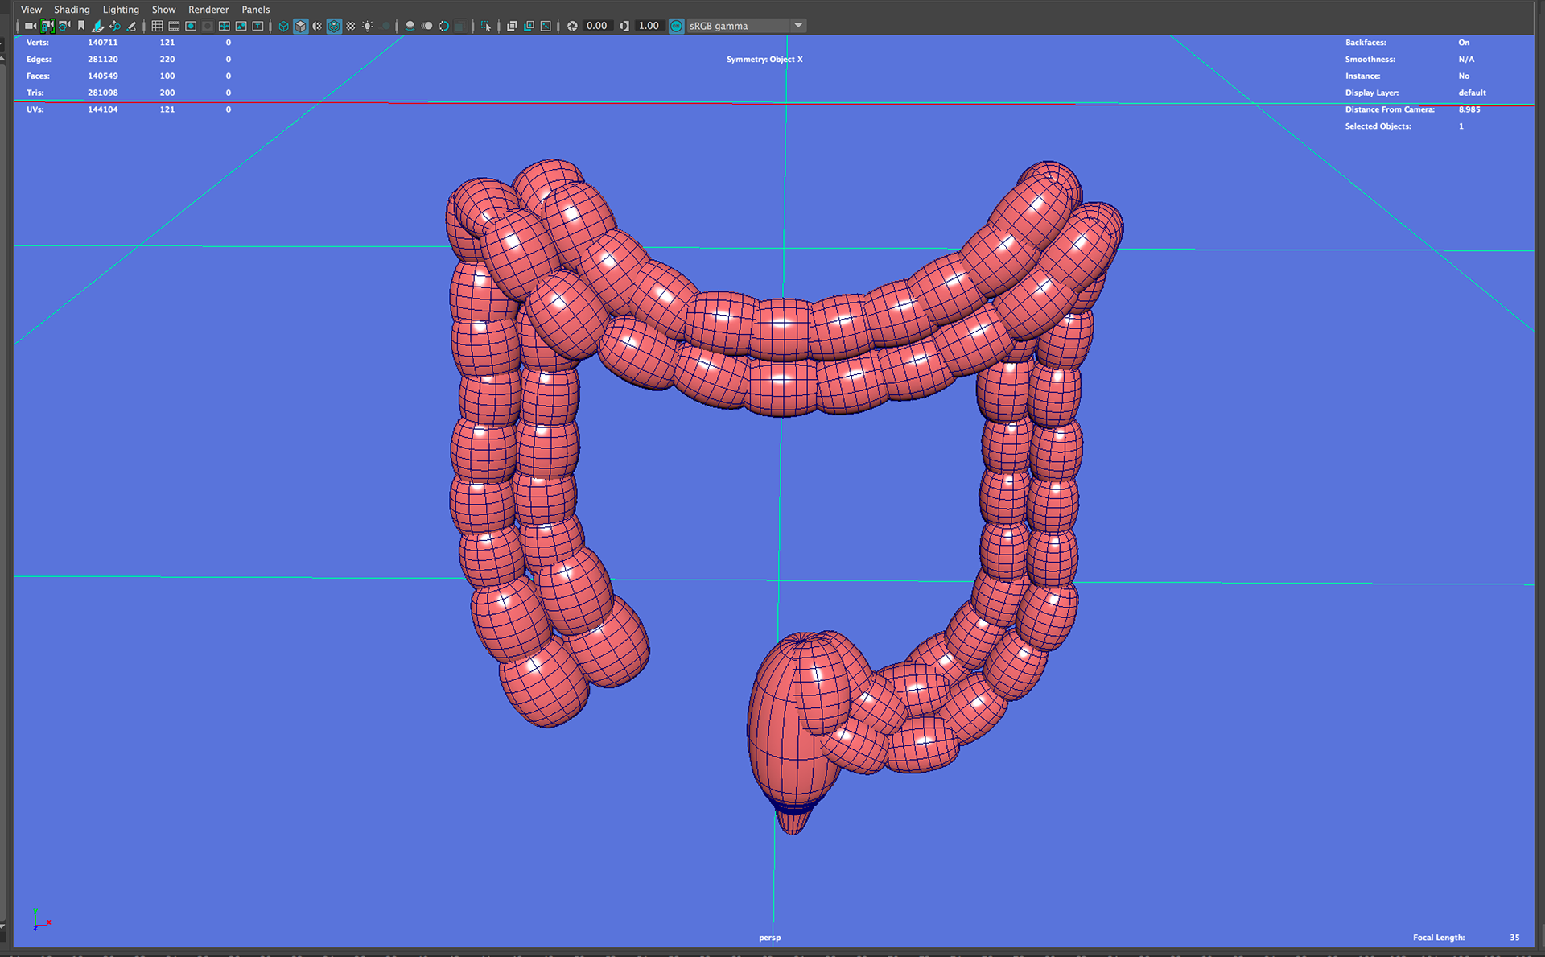Image resolution: width=1545 pixels, height=957 pixels.
Task: Toggle isolate select icon
Action: pos(485,26)
